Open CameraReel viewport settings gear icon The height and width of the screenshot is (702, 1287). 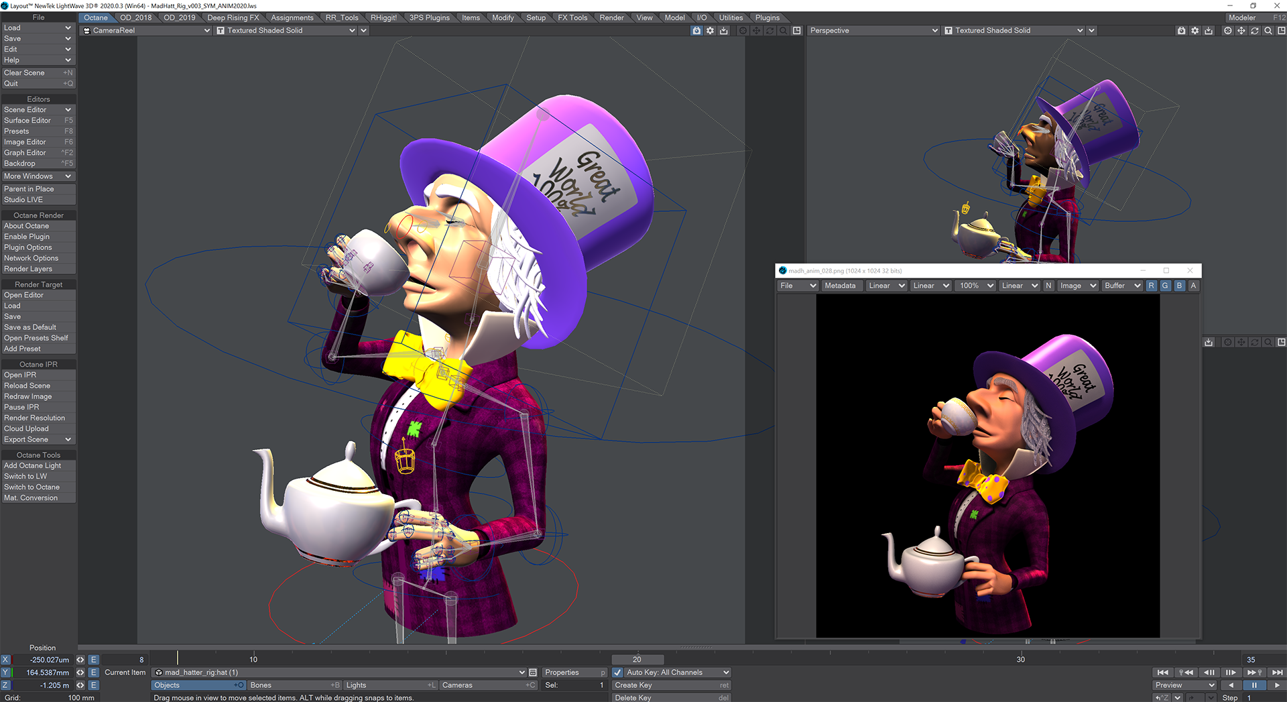click(711, 30)
